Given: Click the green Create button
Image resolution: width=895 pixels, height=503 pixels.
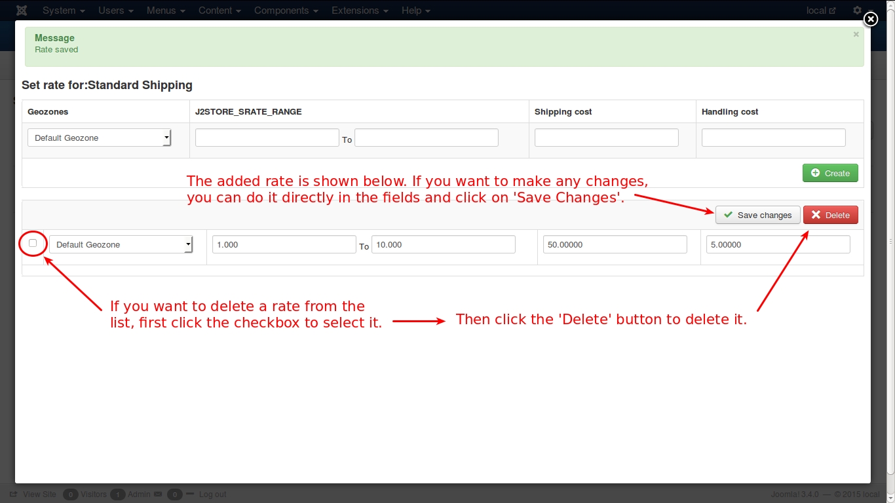Looking at the screenshot, I should 830,174.
